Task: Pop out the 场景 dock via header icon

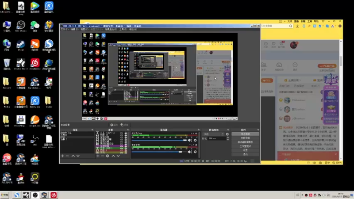Action: coord(92,130)
